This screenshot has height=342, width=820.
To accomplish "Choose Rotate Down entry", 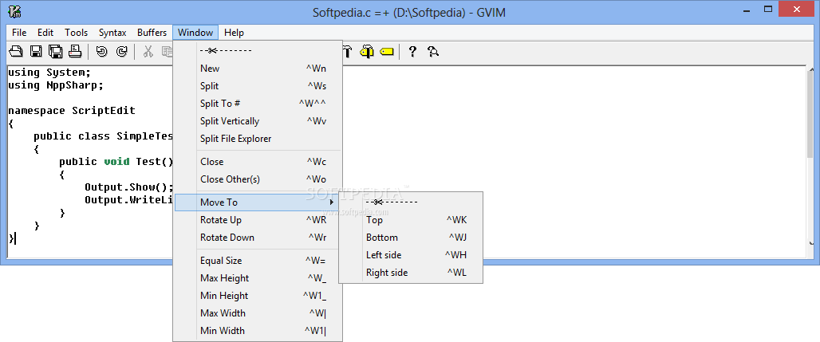I will click(258, 238).
